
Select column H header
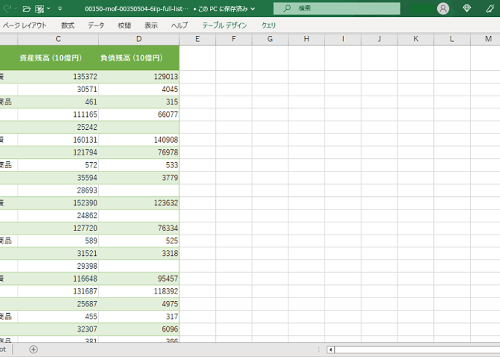(x=306, y=39)
